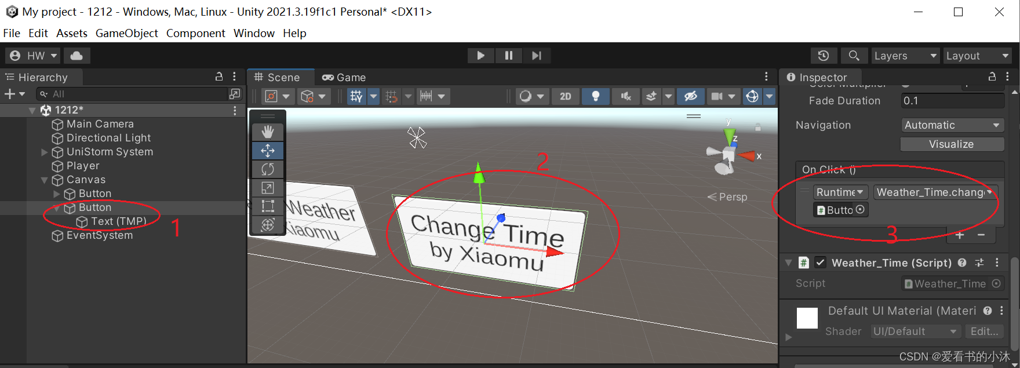This screenshot has width=1020, height=368.
Task: Open the UI/Default shader dropdown
Action: [x=915, y=331]
